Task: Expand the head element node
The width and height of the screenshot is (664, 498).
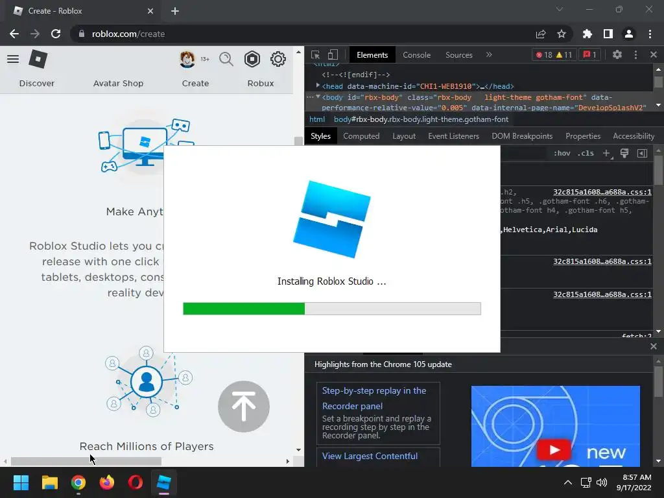Action: pos(318,86)
